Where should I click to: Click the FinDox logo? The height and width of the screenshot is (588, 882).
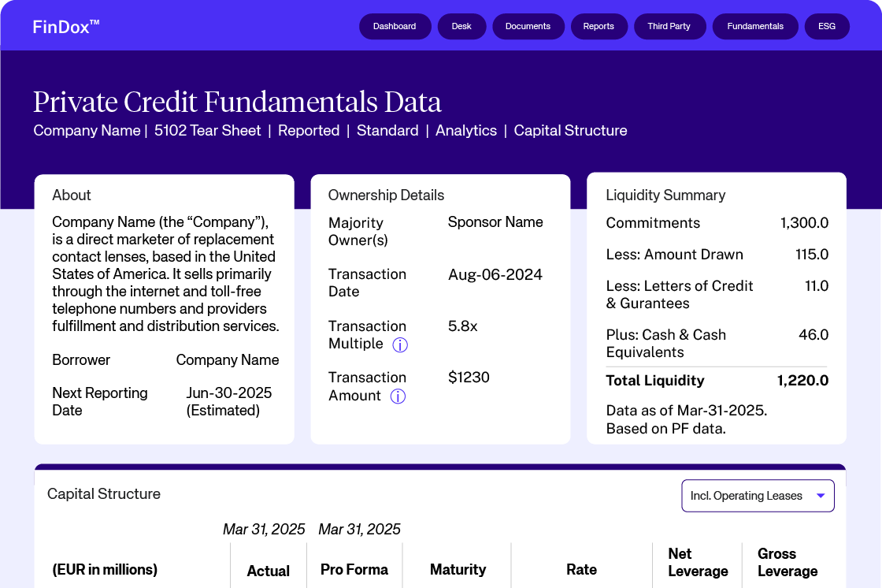(66, 27)
